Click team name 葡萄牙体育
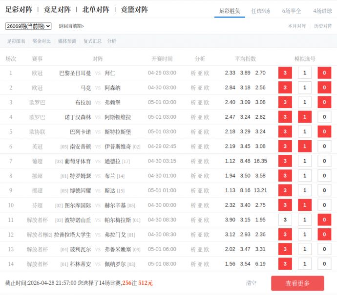This screenshot has width=337, height=295. (x=78, y=161)
